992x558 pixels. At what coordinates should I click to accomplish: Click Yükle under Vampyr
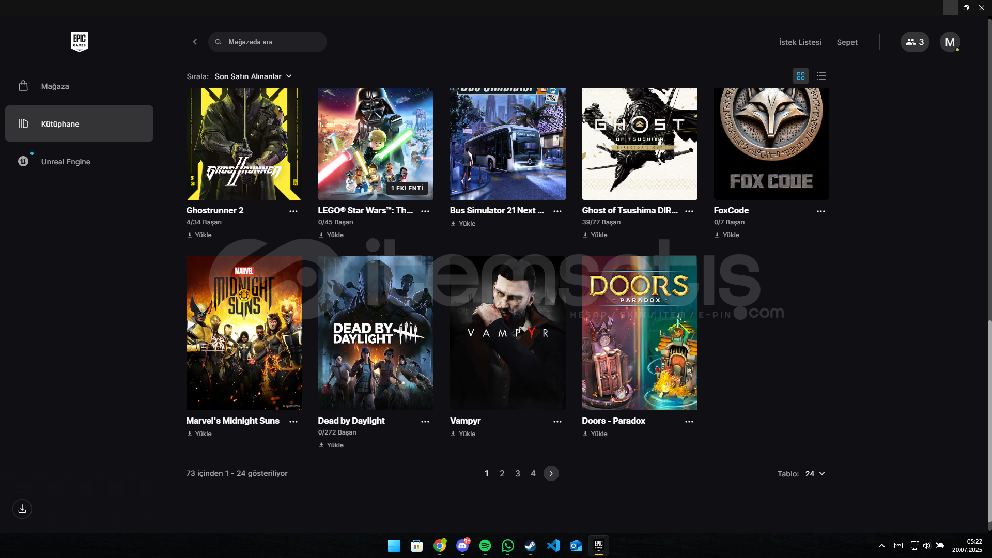pyautogui.click(x=463, y=433)
